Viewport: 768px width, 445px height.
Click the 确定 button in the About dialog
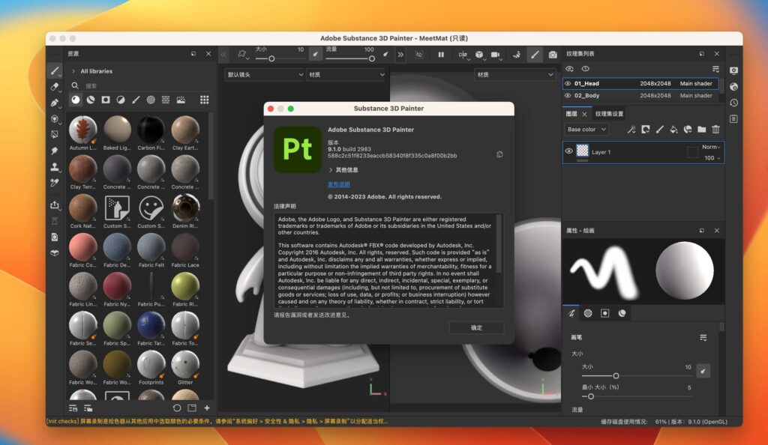click(475, 327)
